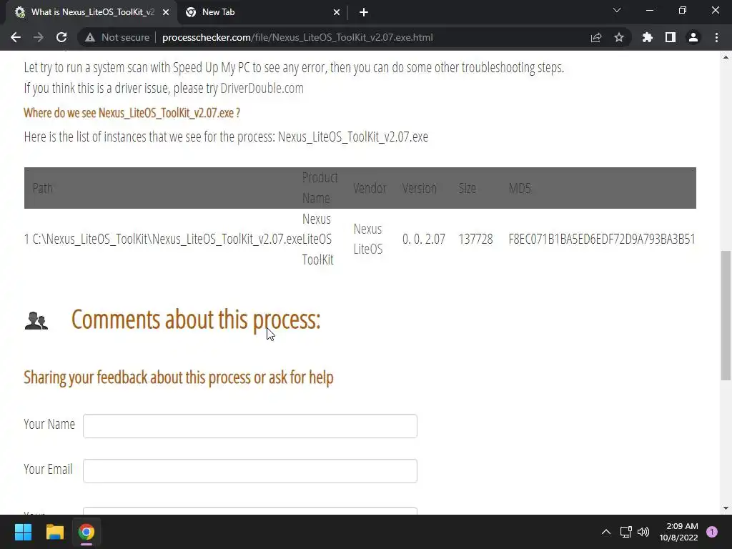Click the scrollbar up arrow

coord(726,57)
